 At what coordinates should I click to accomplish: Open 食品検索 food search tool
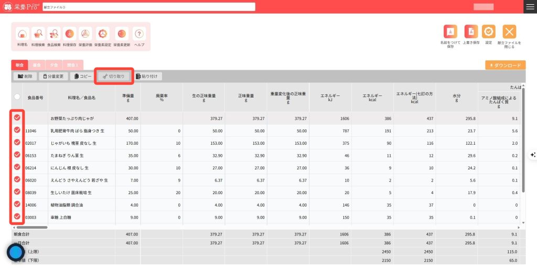tap(53, 34)
